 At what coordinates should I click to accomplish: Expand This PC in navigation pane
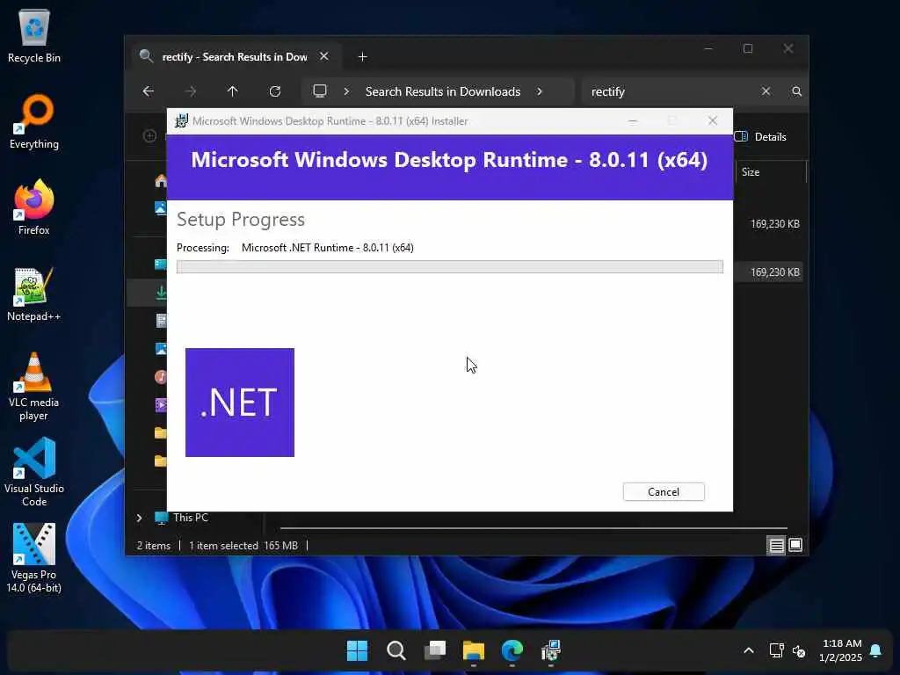pyautogui.click(x=139, y=518)
